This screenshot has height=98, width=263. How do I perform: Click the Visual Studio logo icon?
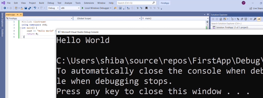(x=3, y=3)
